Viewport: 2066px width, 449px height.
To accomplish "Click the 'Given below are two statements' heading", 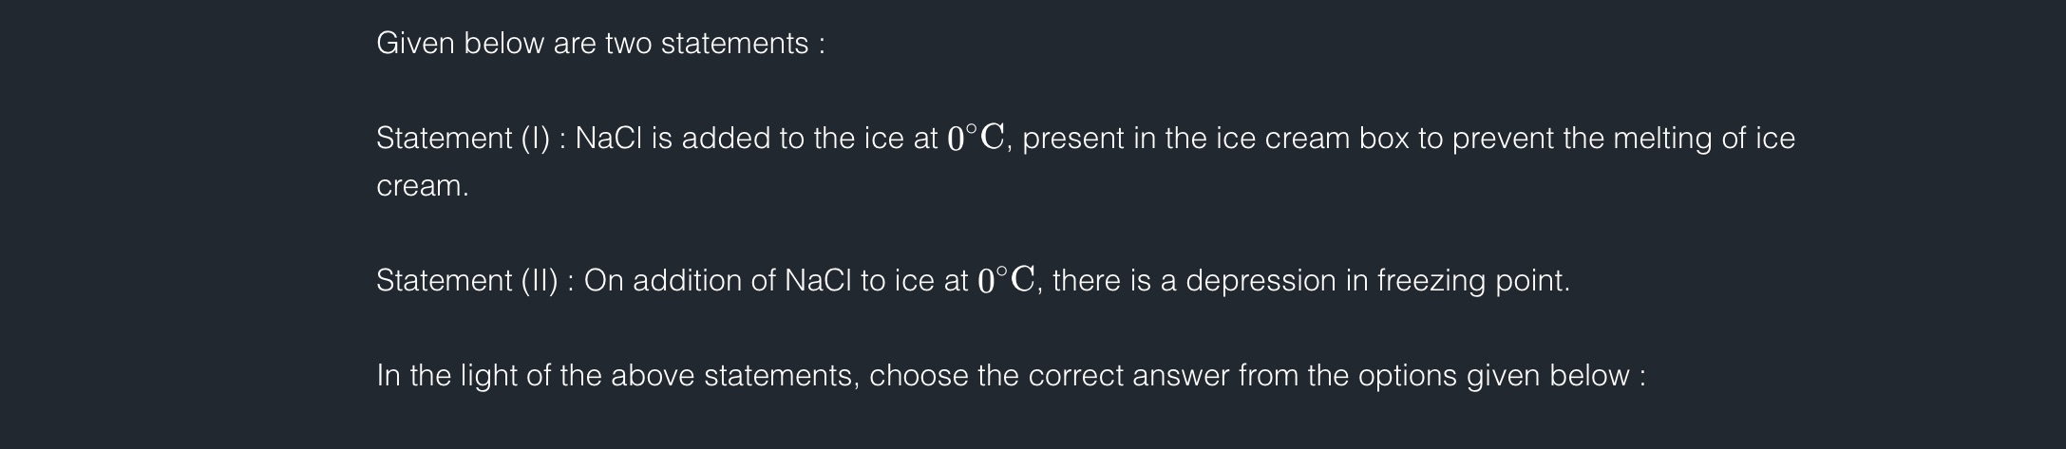I will [x=599, y=44].
